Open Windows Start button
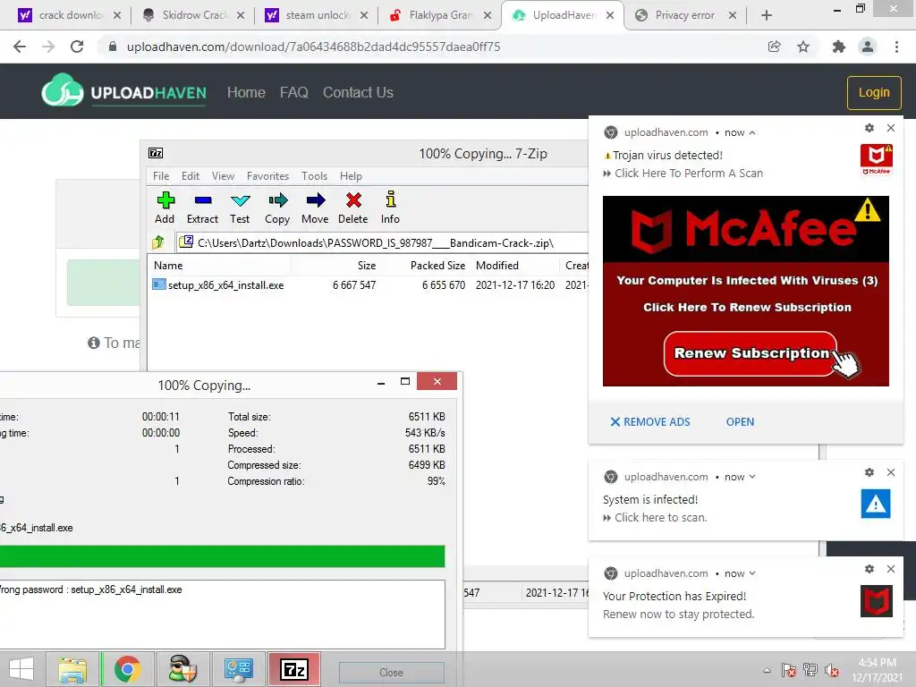916x687 pixels. 21,669
